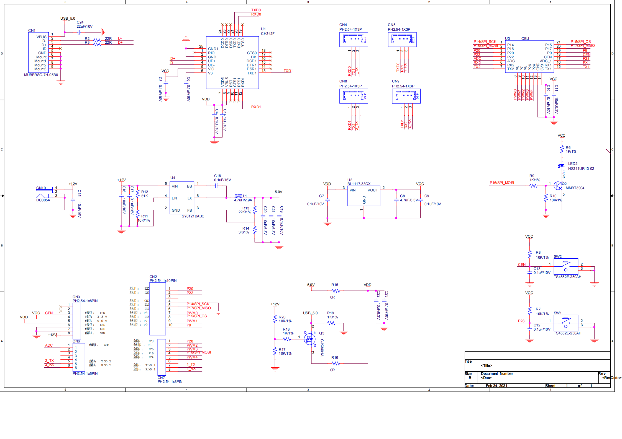
Task: Click the date Feb 24, 2021
Action: (496, 386)
